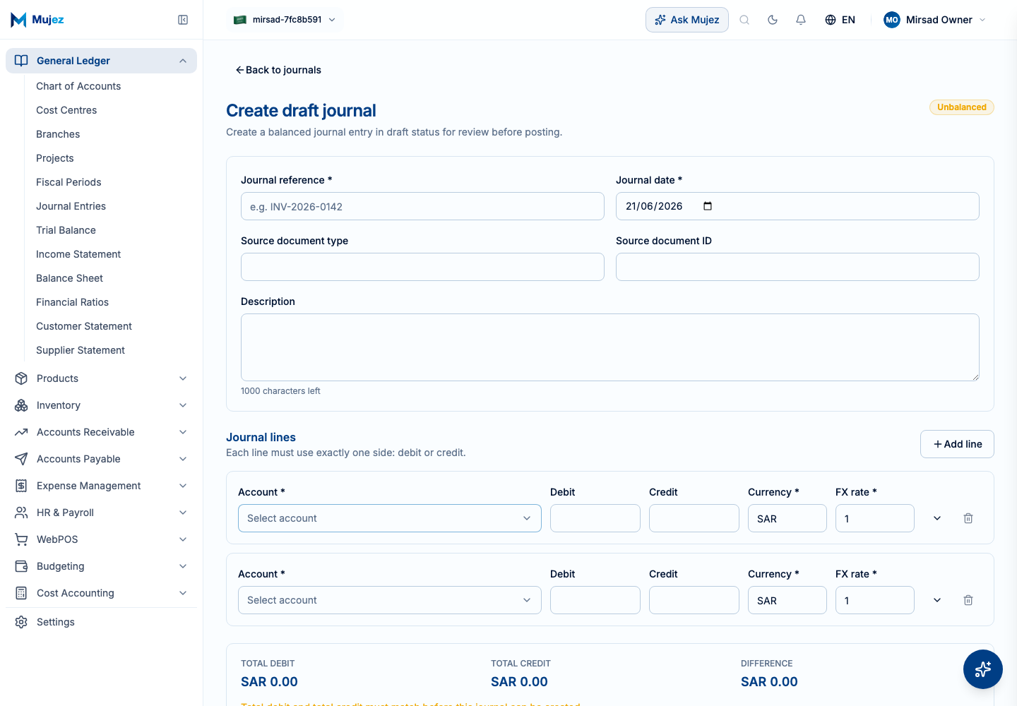This screenshot has height=706, width=1017.
Task: Click the Saudi flag tenant icon
Action: point(240,20)
